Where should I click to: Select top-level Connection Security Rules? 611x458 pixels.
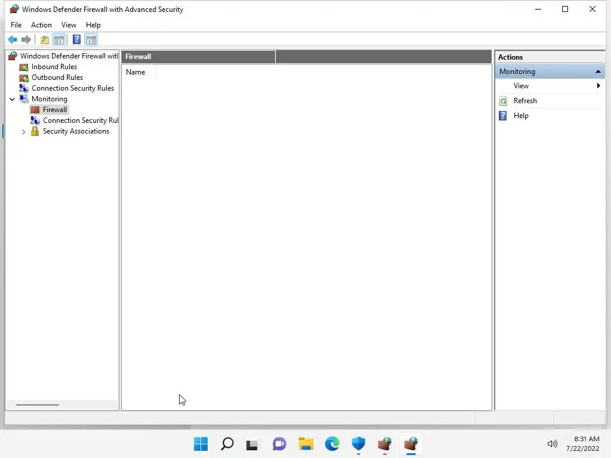[x=73, y=88]
